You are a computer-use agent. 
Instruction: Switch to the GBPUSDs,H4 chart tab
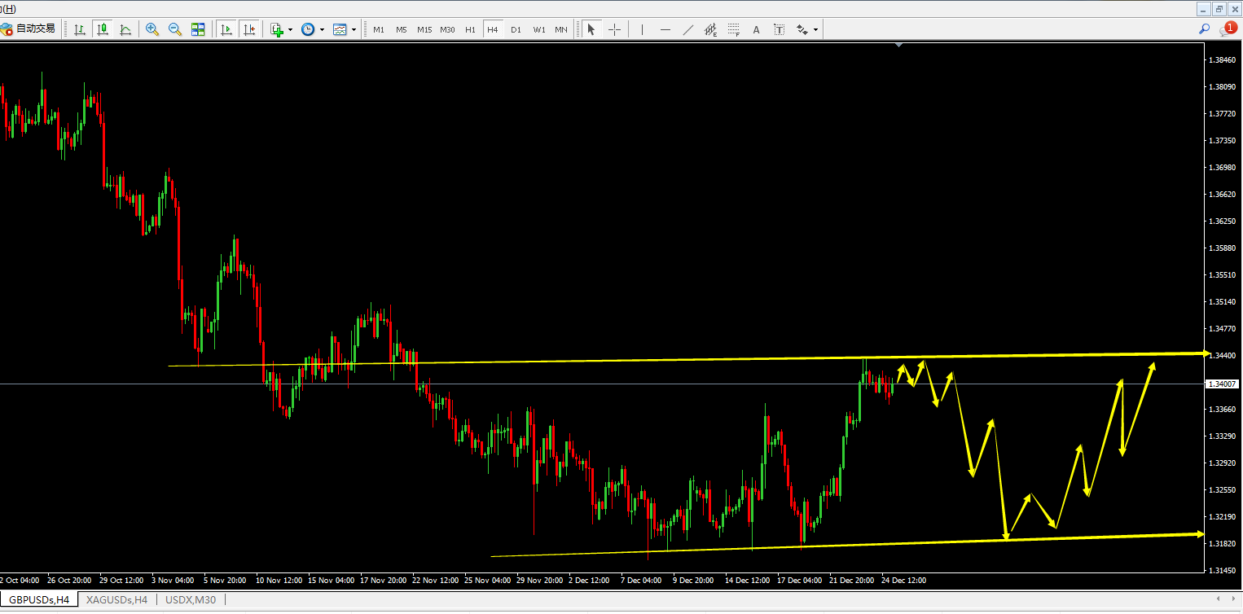point(38,599)
